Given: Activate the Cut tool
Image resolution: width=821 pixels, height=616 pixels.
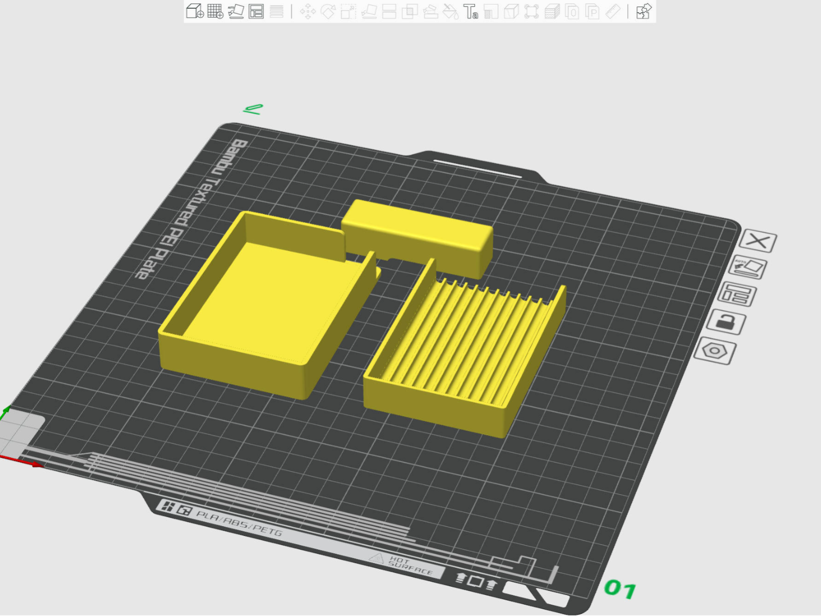Looking at the screenshot, I should click(389, 11).
